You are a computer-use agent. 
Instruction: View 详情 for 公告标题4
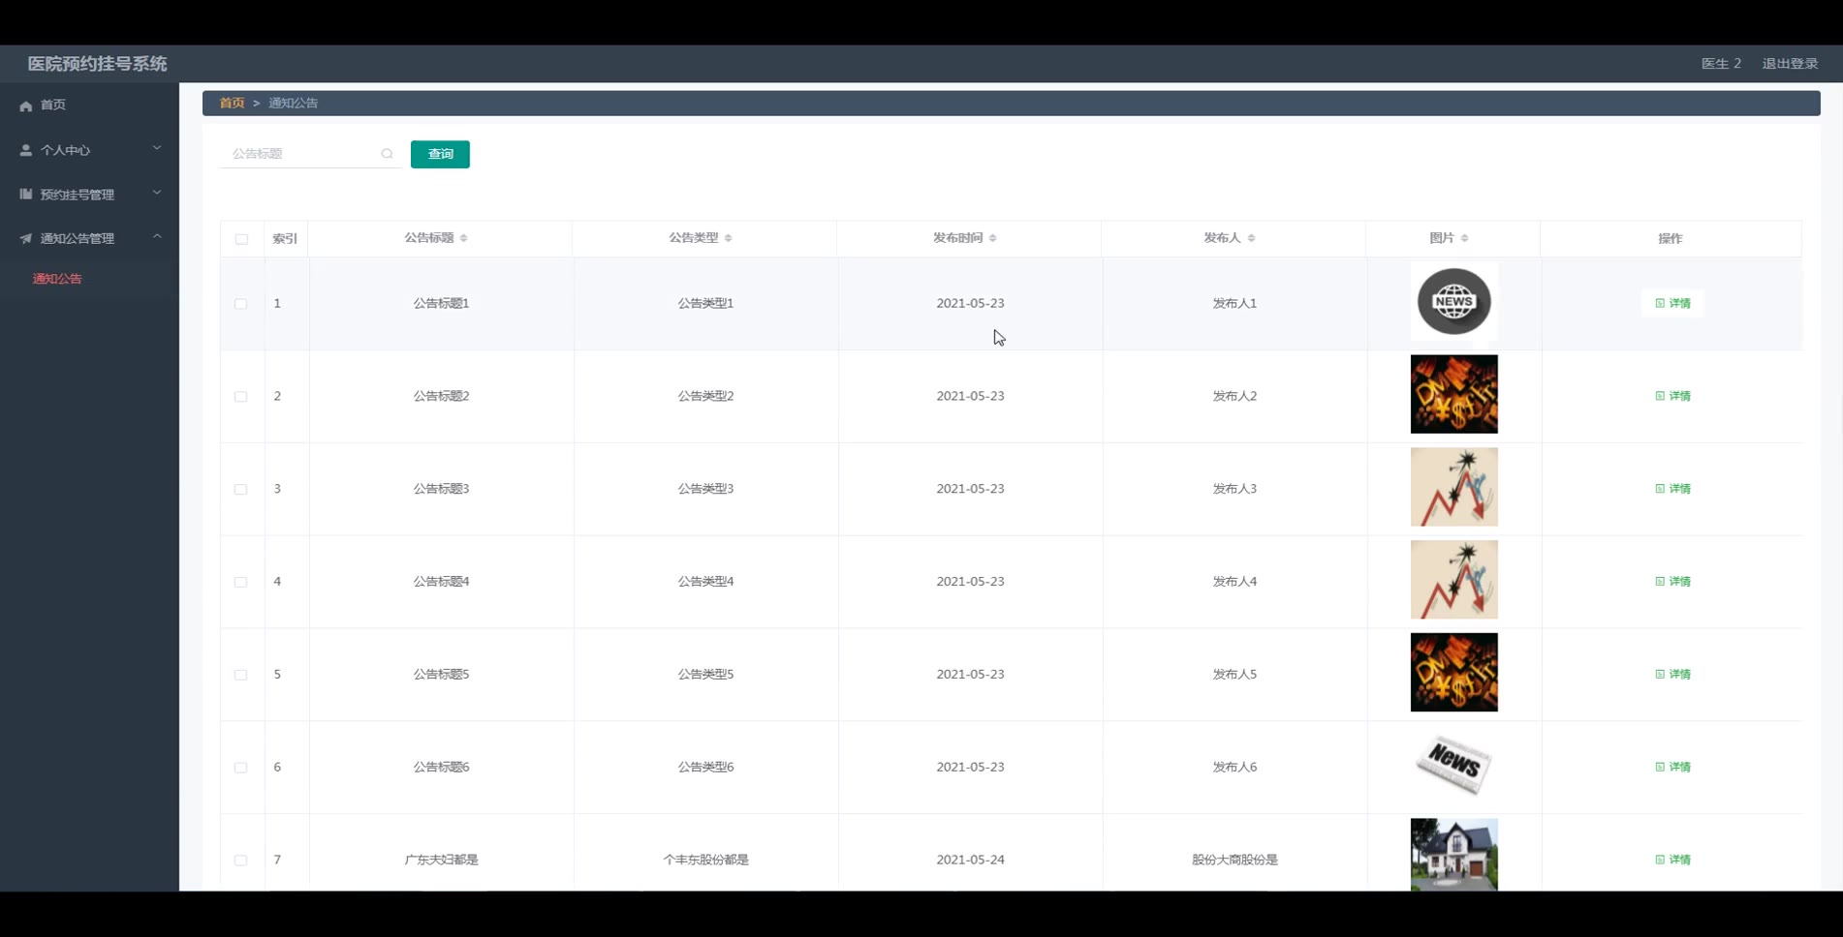pos(1672,582)
